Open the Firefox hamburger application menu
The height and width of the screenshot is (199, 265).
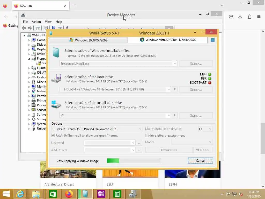(259, 17)
